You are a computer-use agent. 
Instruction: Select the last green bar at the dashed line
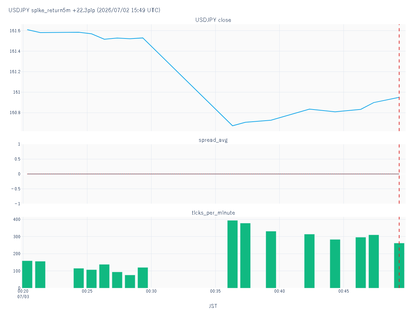[399, 266]
